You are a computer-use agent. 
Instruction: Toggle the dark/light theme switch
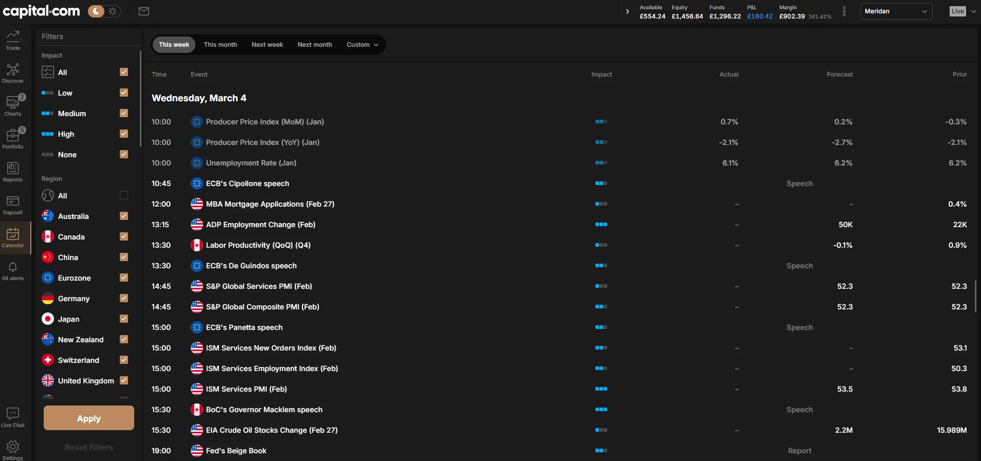pyautogui.click(x=104, y=11)
